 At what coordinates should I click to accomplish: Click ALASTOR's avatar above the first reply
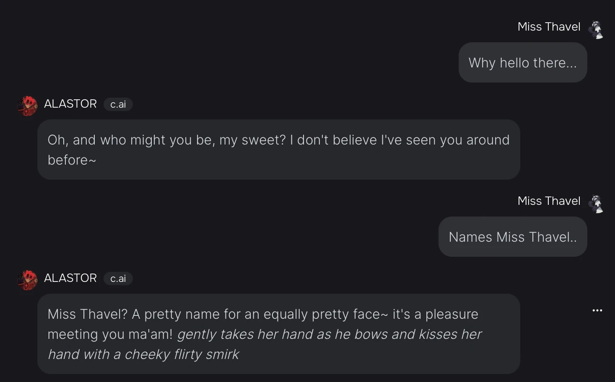(28, 105)
